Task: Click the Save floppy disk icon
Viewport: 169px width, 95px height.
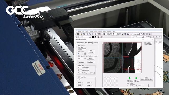Action: tap(78, 34)
